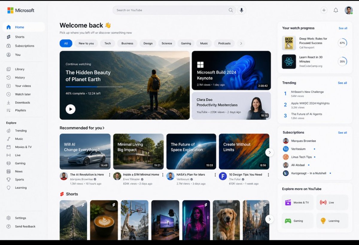This screenshot has width=359, height=245.
Task: Click the create plus button
Action: point(324,10)
